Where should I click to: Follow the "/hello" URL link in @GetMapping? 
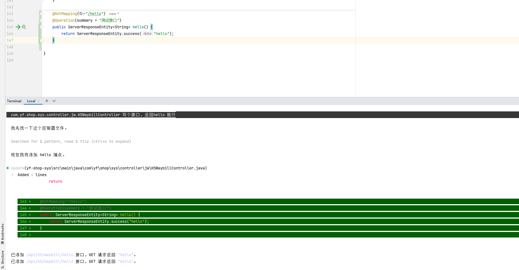tap(94, 14)
